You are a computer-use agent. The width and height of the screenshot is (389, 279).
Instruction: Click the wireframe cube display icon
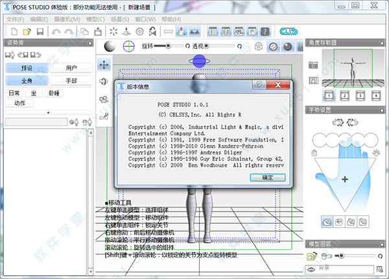[259, 47]
